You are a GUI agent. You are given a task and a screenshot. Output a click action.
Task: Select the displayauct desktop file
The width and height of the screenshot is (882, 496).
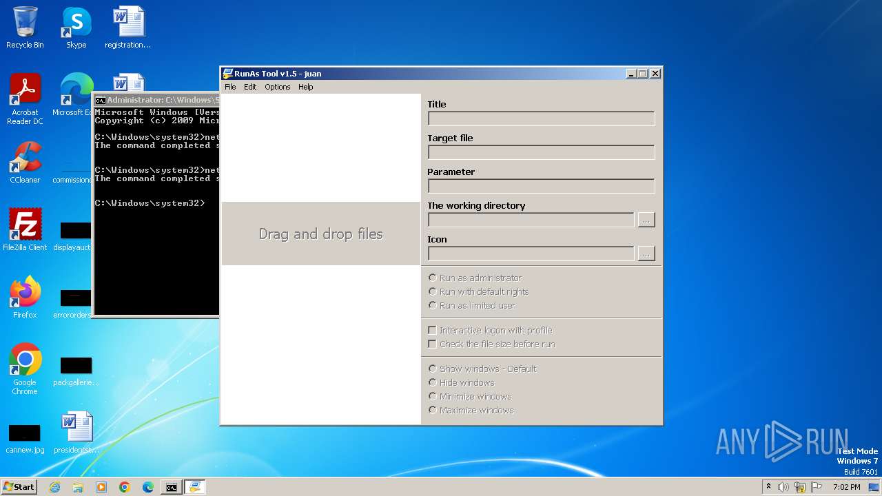coord(72,236)
